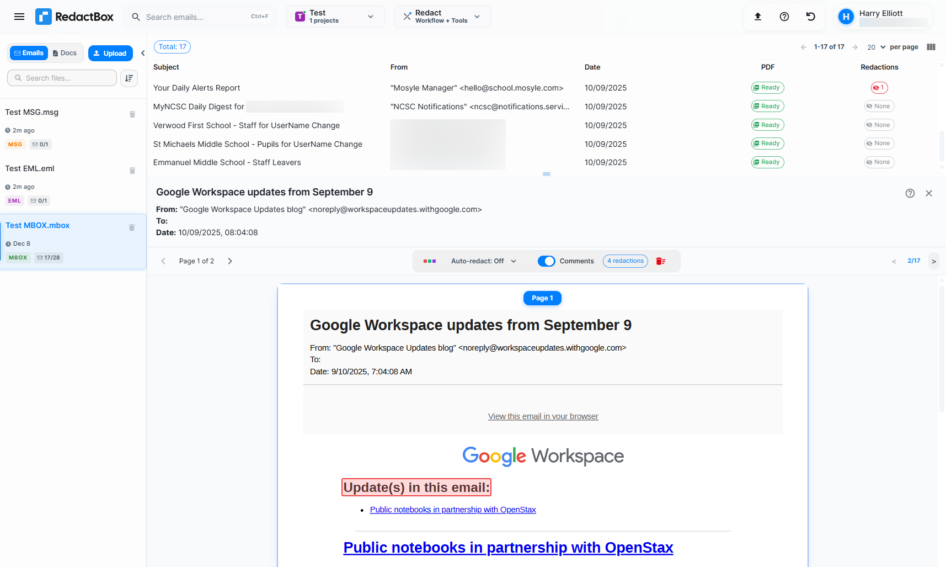Open Redact Workflow + Tools dropdown
This screenshot has width=946, height=567.
click(x=442, y=17)
